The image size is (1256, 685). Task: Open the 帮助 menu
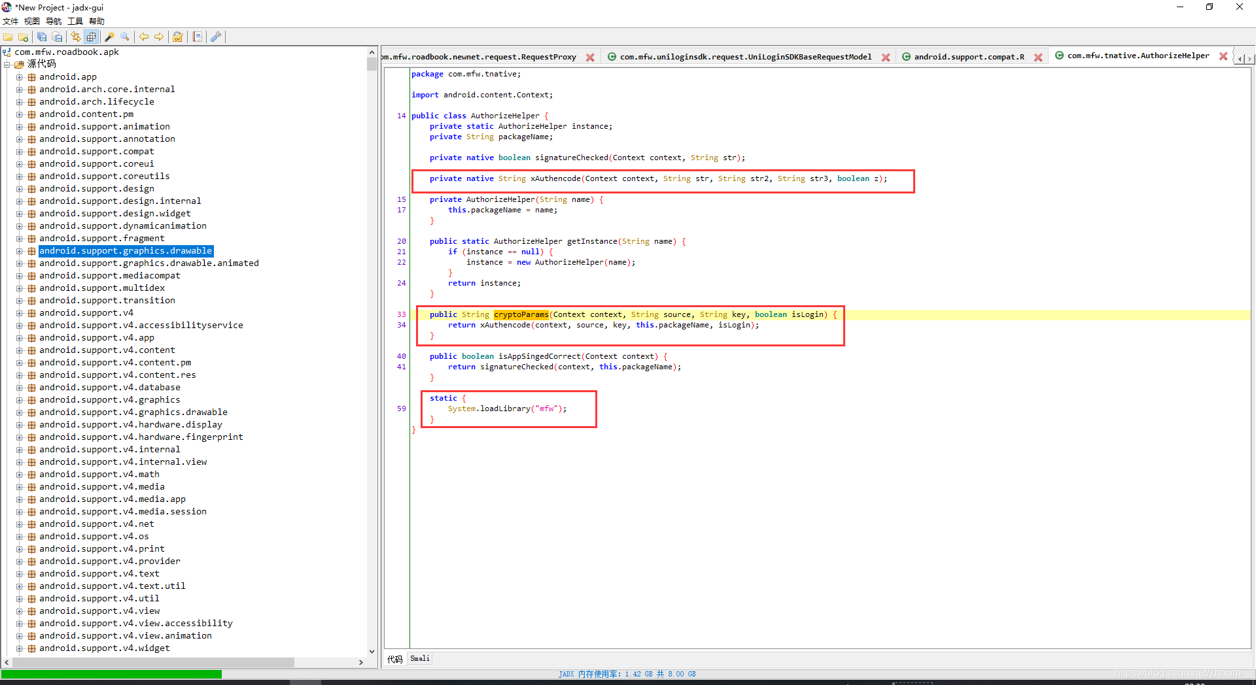[x=97, y=22]
